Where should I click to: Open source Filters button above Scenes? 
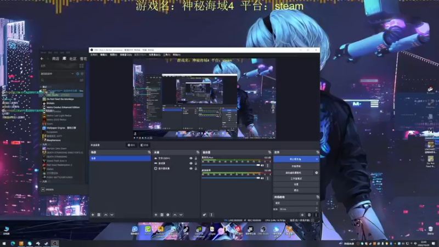tap(144, 145)
